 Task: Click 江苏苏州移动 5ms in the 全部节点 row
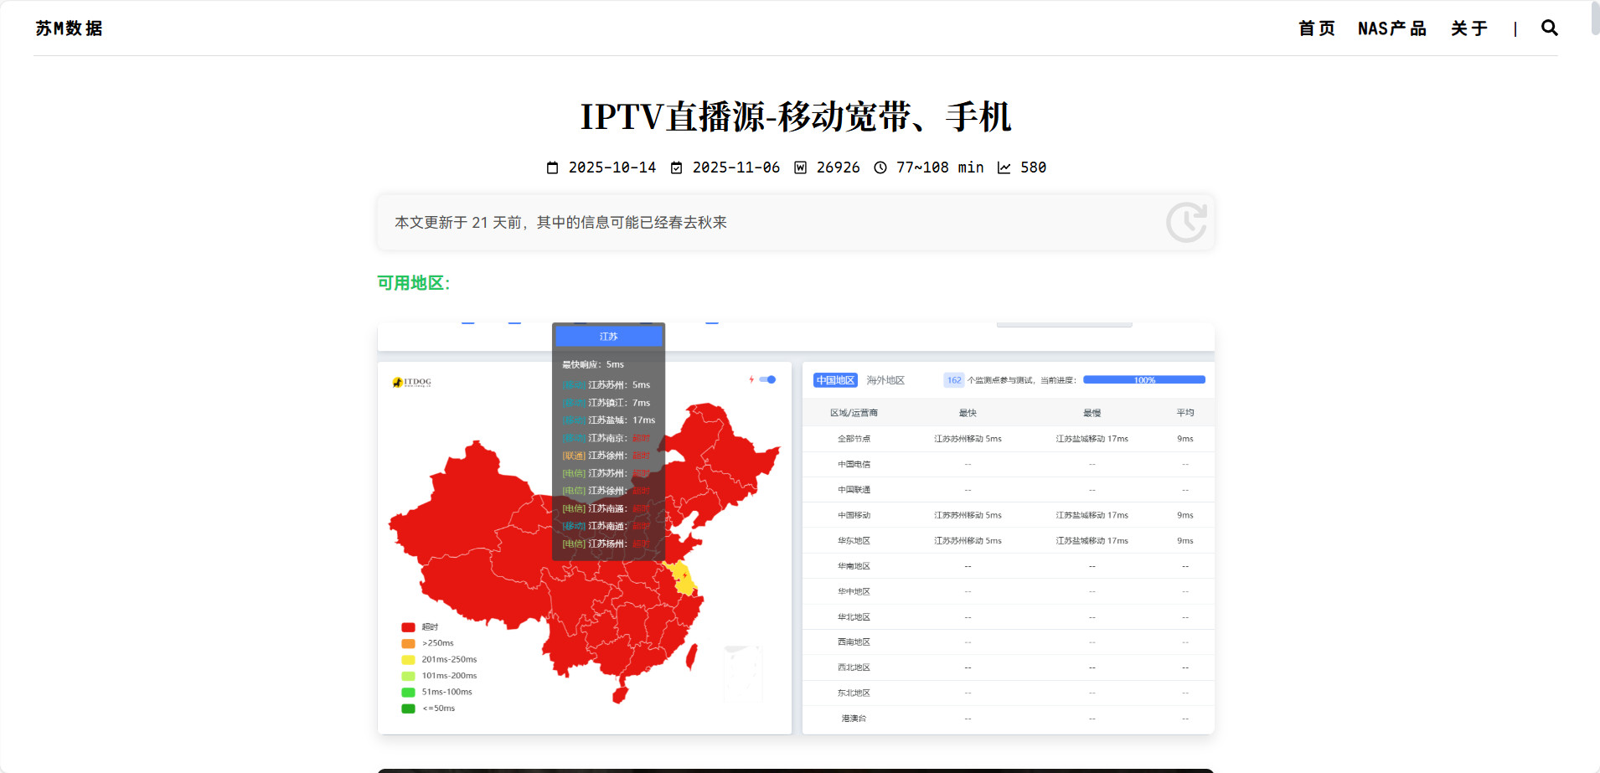coord(968,439)
